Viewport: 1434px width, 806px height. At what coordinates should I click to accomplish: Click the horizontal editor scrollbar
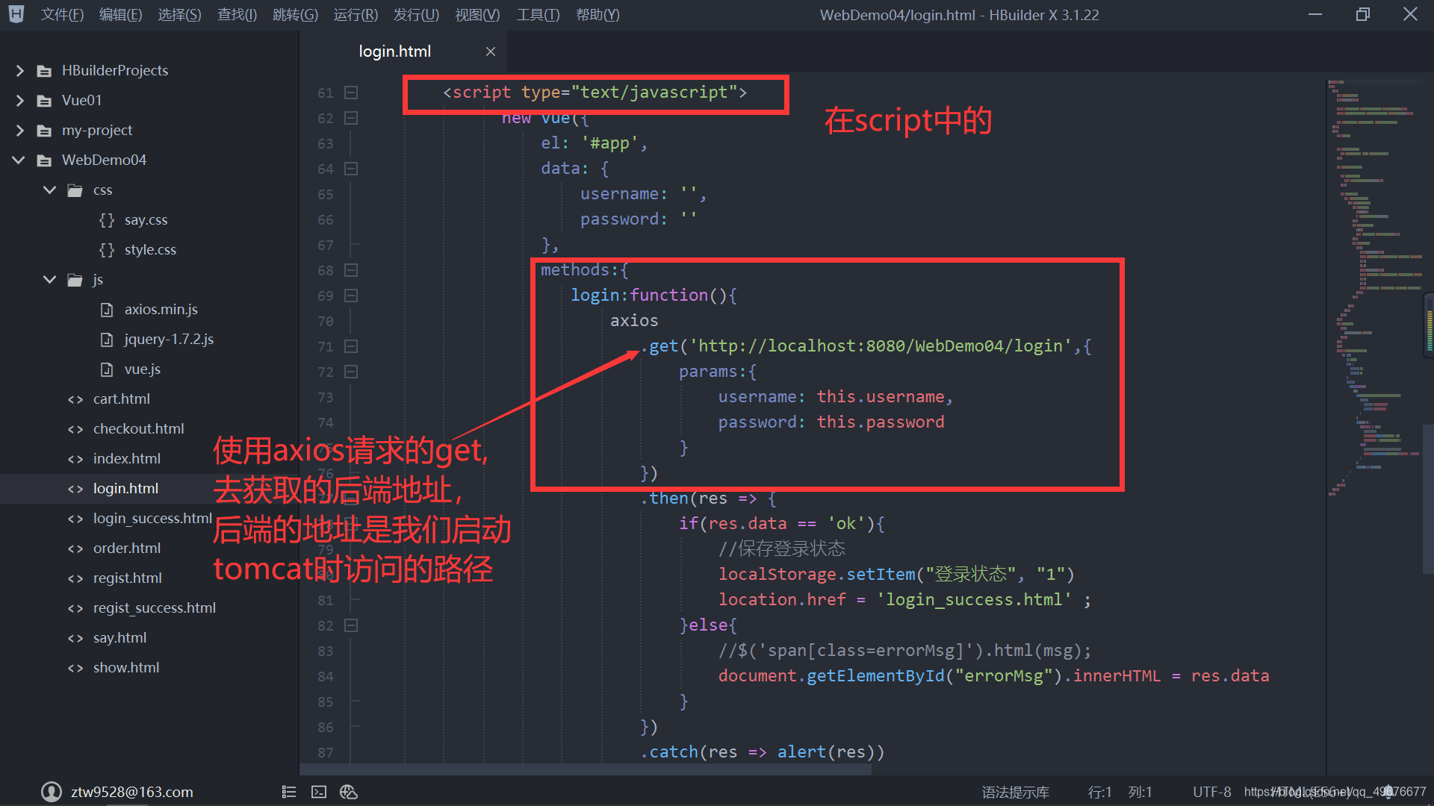[x=586, y=769]
